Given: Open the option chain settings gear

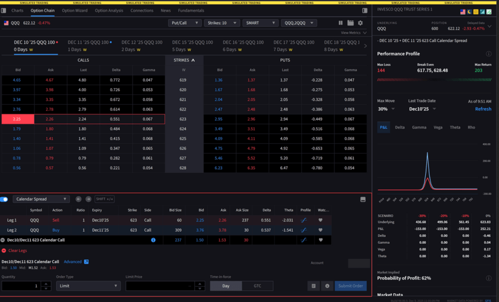Looking at the screenshot, I should (360, 23).
